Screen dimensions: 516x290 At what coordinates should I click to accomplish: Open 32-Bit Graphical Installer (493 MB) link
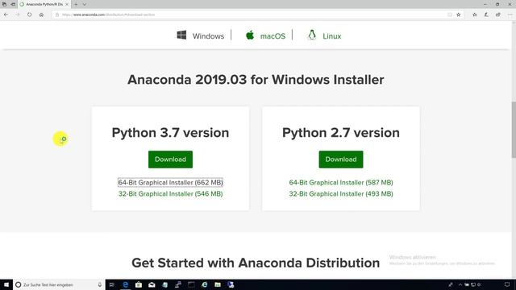[340, 193]
